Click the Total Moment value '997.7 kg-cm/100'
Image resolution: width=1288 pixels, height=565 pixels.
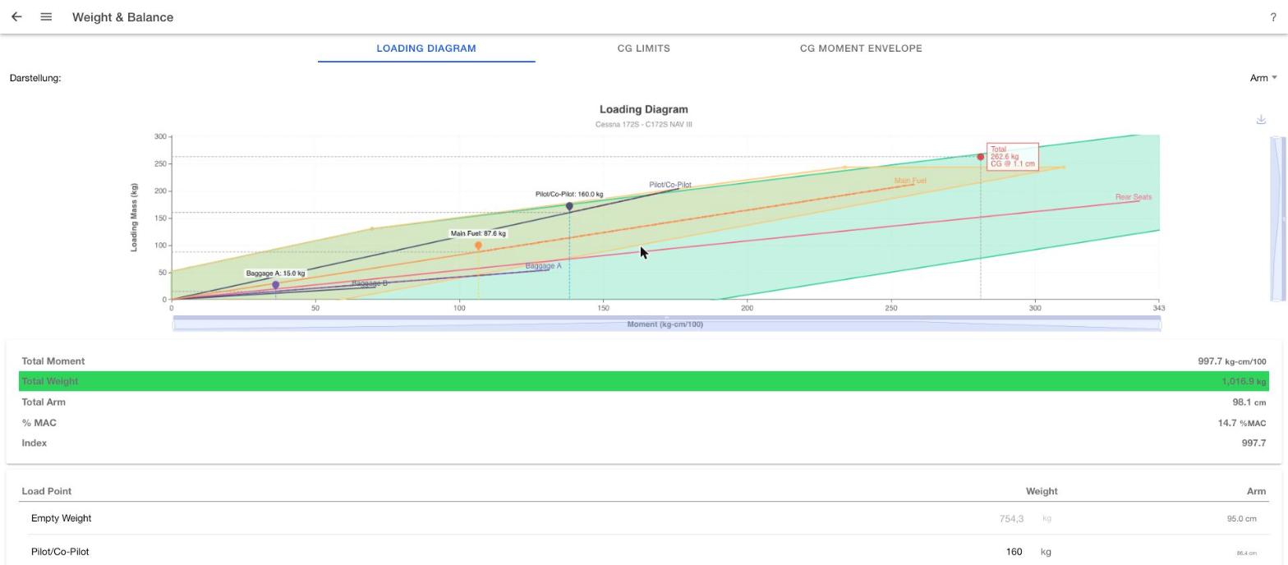[x=1232, y=361]
